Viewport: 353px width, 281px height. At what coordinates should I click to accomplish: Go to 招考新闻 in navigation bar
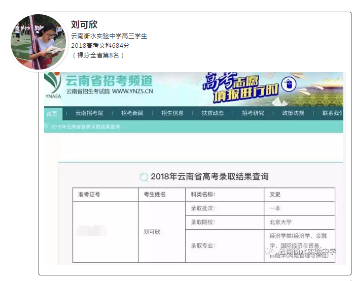(132, 113)
